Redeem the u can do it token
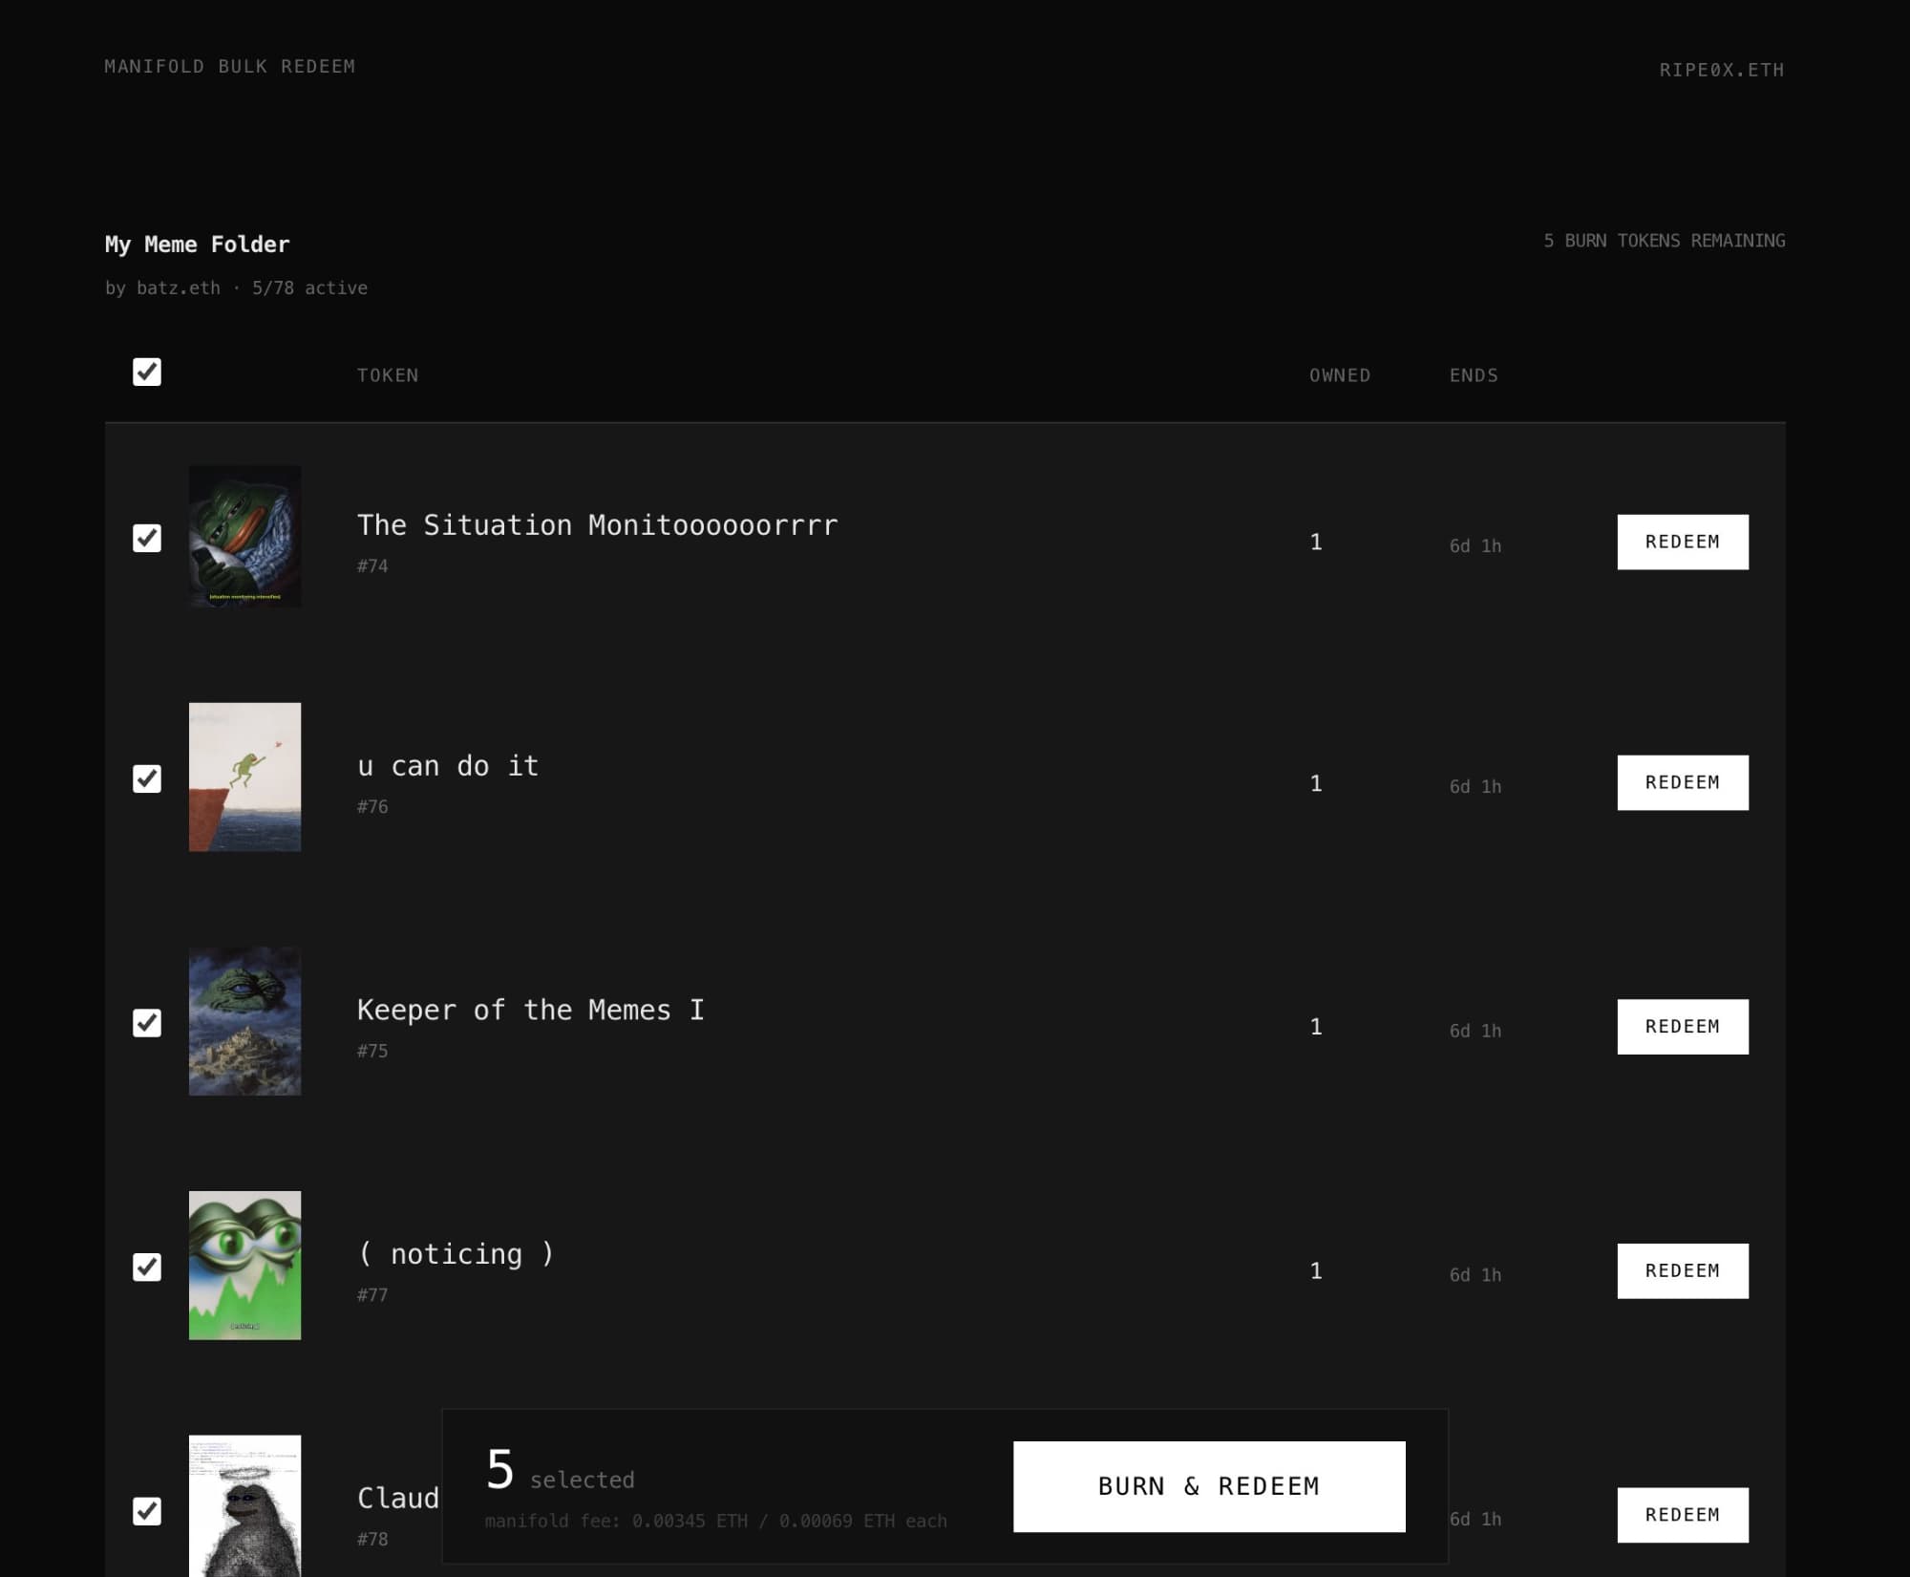This screenshot has height=1577, width=1910. (x=1683, y=782)
